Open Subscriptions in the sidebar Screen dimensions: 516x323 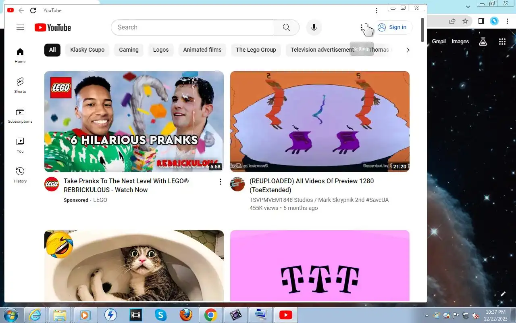(20, 115)
